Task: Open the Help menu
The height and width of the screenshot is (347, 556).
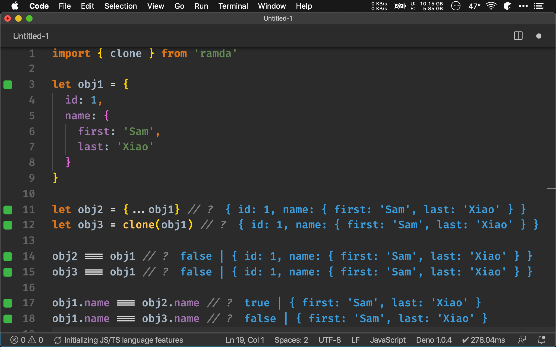Action: click(304, 6)
